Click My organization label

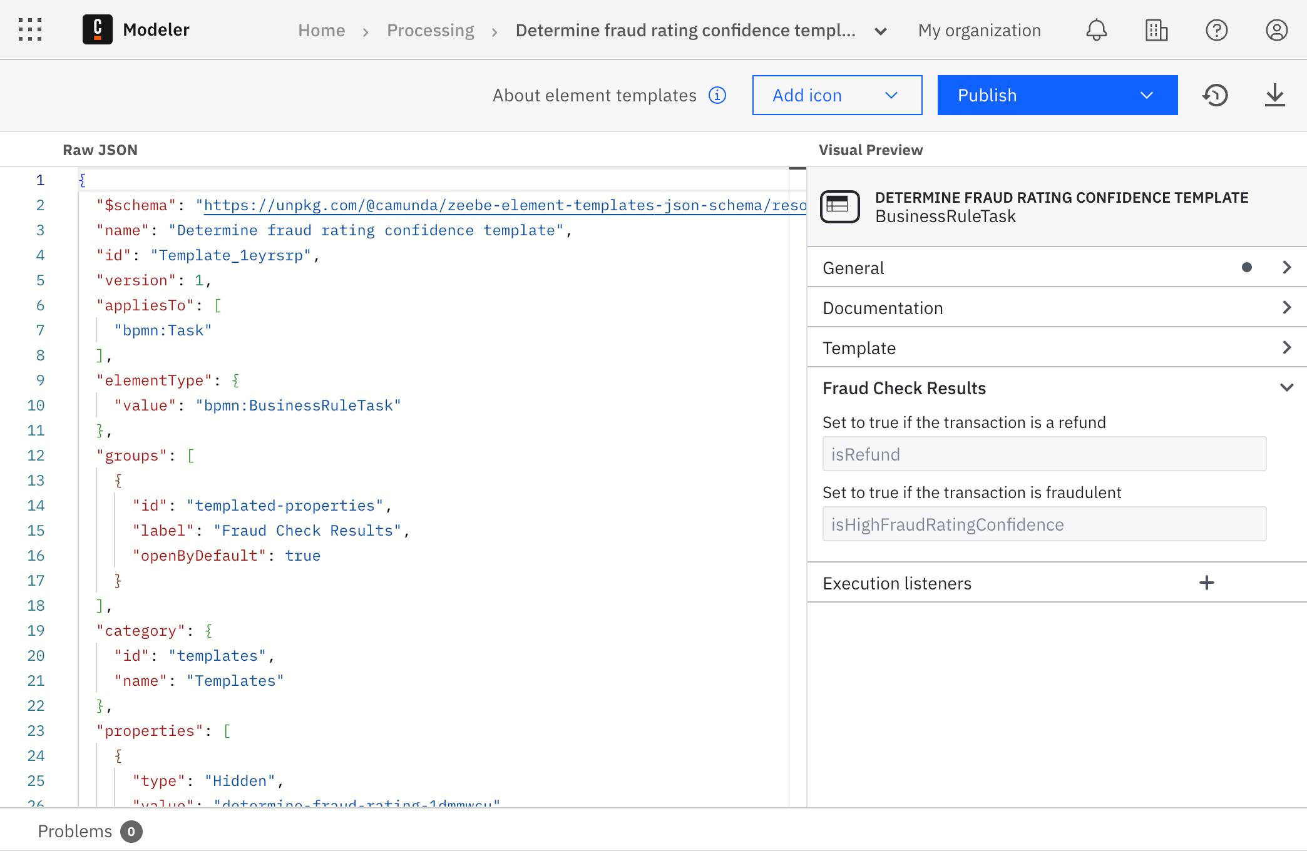click(x=979, y=30)
